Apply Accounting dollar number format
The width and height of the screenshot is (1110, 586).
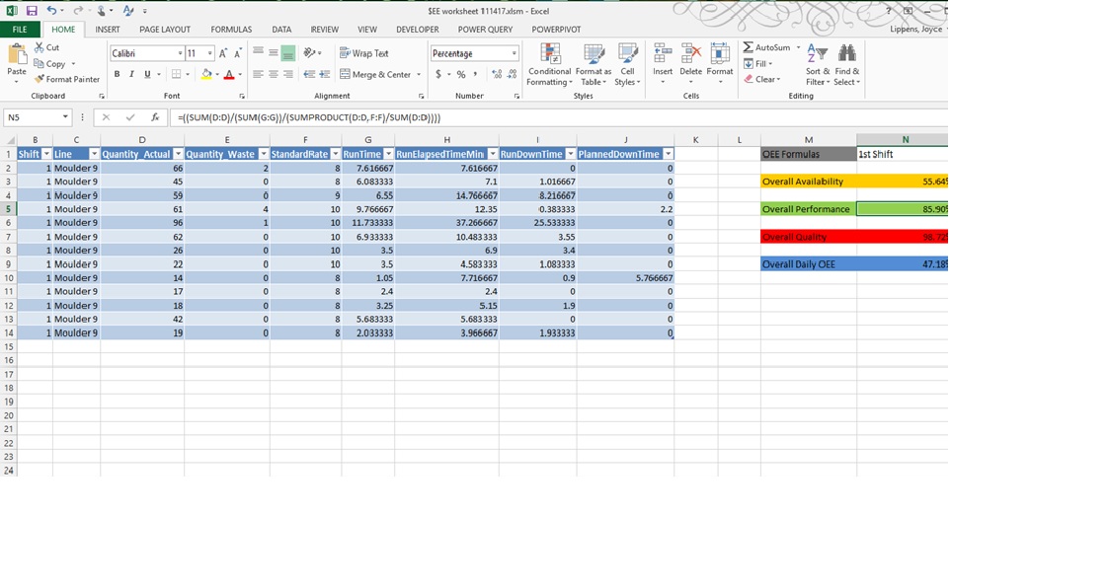pos(438,74)
